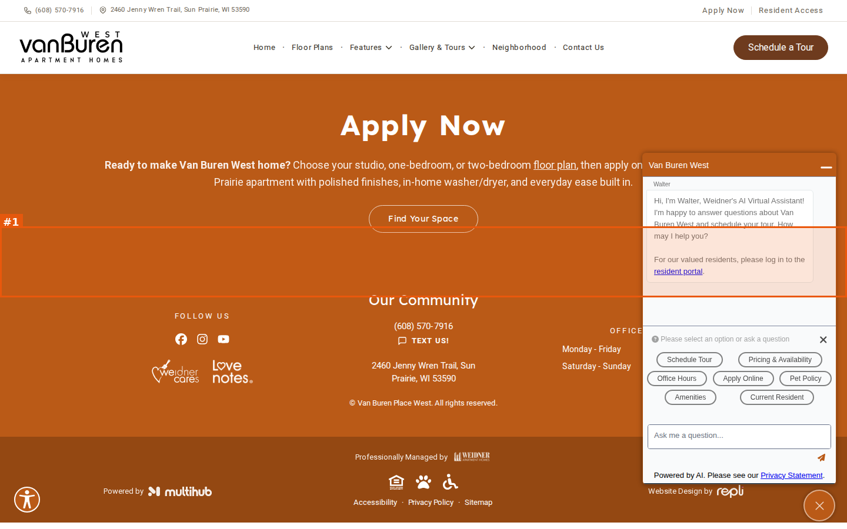
Task: Click the Schedule a Tour button
Action: coord(781,48)
